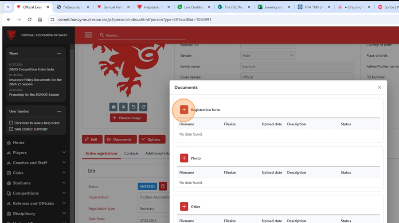Switch to The FSC Wor browser tab

233,7
